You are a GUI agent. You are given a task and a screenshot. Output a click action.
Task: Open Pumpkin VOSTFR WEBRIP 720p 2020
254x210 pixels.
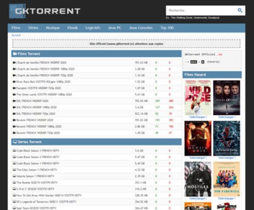coord(39,88)
